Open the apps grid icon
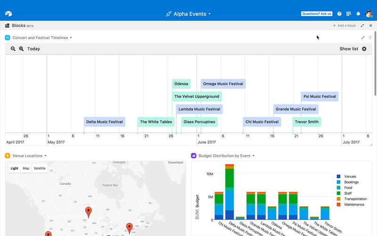The height and width of the screenshot is (236, 377). coord(349,14)
